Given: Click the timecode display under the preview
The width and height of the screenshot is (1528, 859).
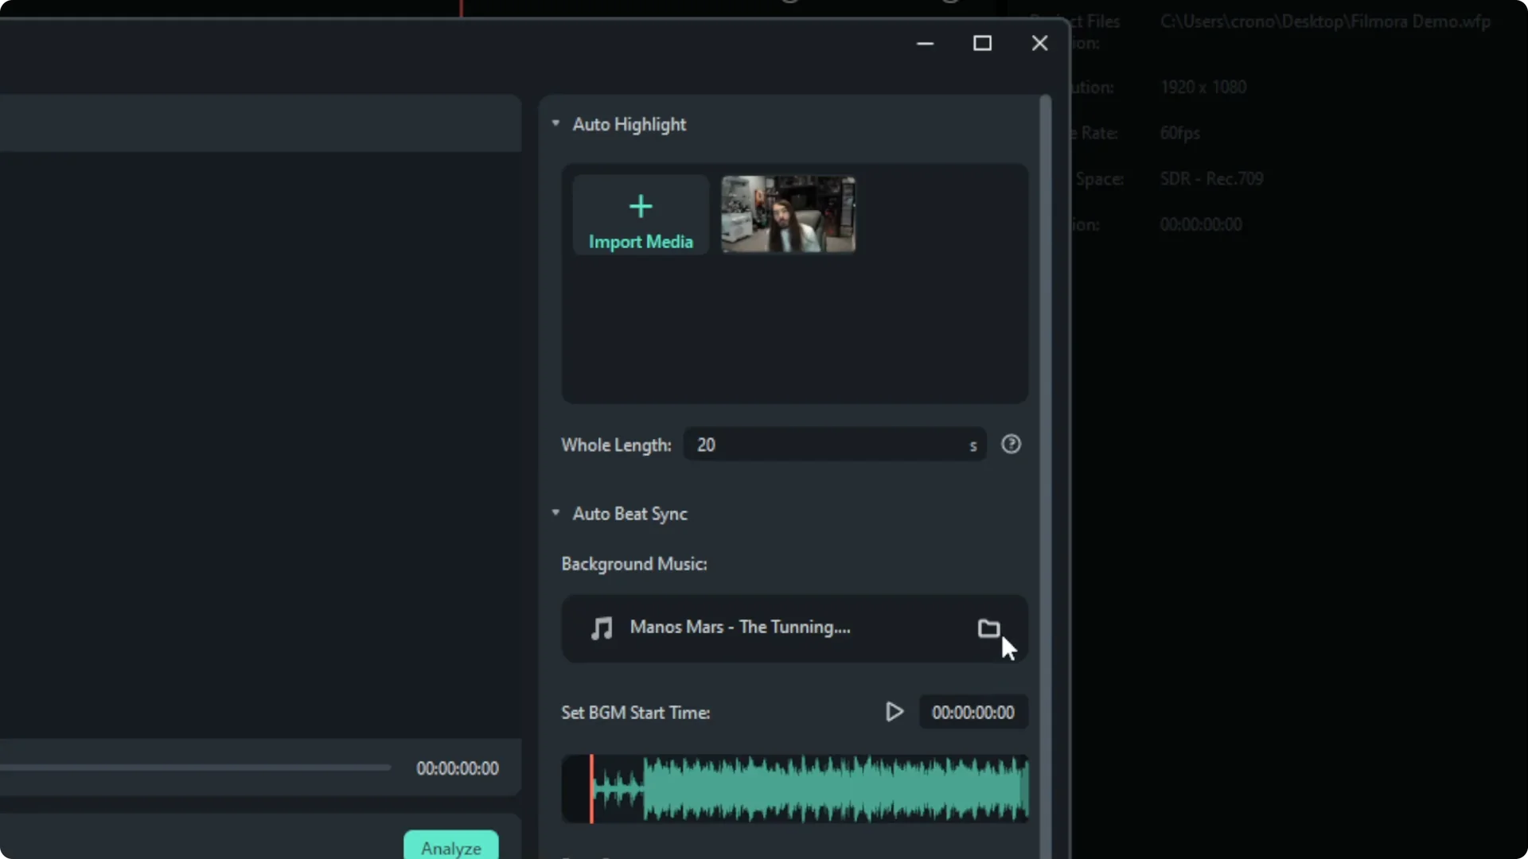Looking at the screenshot, I should [456, 768].
